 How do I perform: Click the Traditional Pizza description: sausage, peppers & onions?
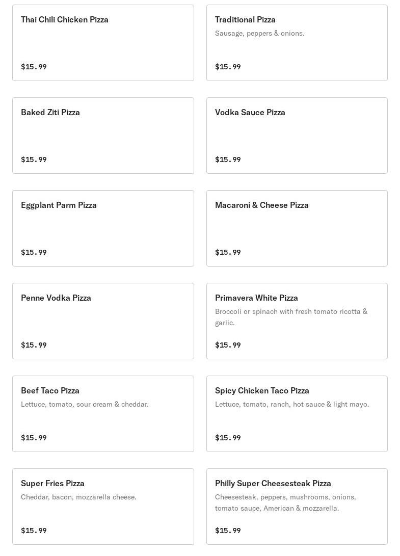point(259,33)
